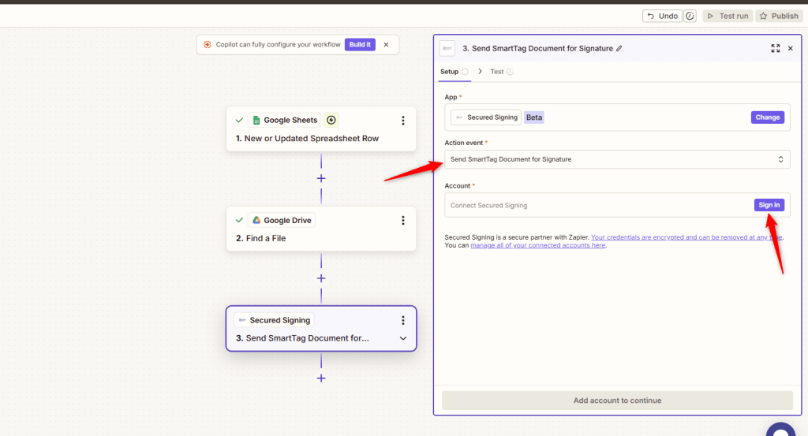
Task: Click Build it in Copilot banner
Action: 360,45
